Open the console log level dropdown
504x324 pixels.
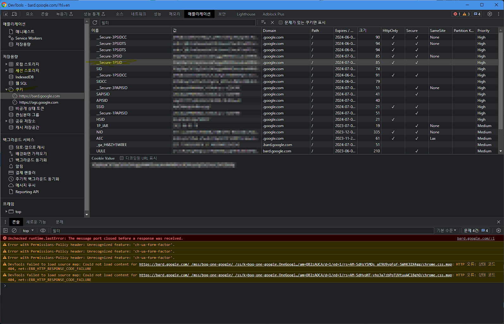[x=446, y=230]
